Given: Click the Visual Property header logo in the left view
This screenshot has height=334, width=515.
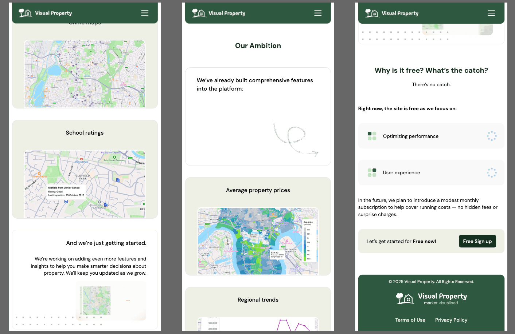Looking at the screenshot, I should click(46, 13).
